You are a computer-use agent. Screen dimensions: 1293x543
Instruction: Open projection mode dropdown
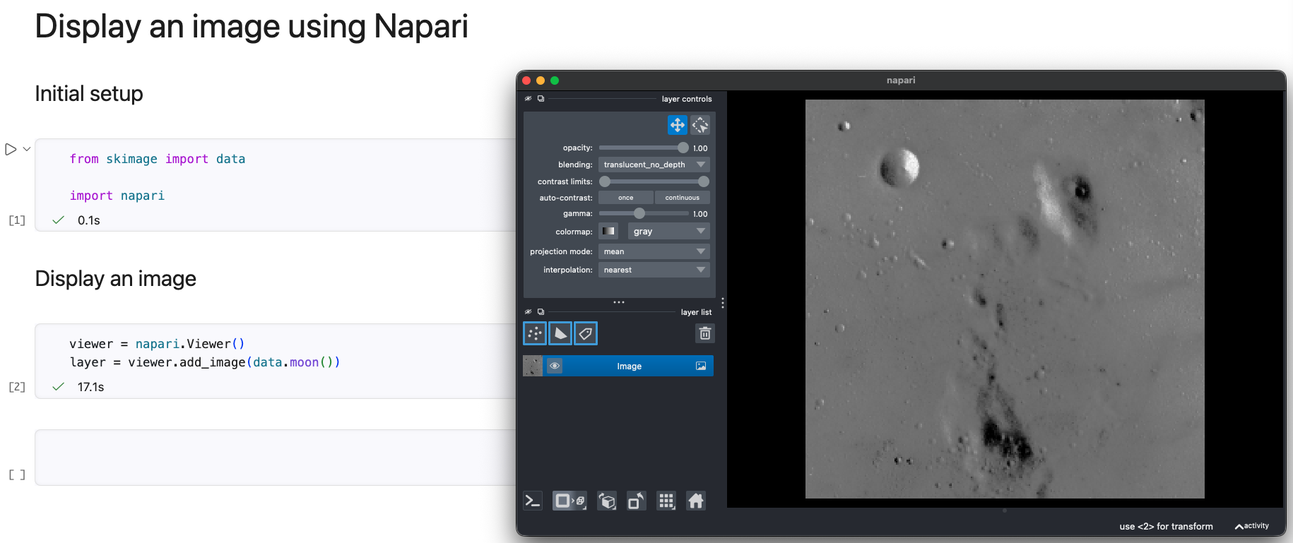click(x=654, y=251)
